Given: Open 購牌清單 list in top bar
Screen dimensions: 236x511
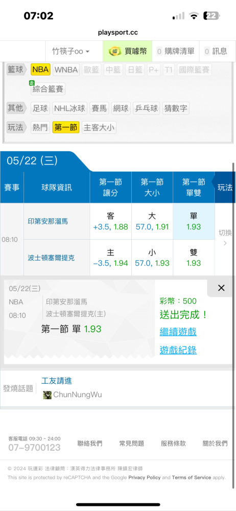Looking at the screenshot, I should click(x=175, y=51).
